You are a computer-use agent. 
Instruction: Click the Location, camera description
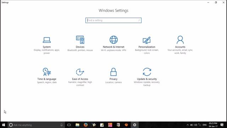click(x=113, y=82)
